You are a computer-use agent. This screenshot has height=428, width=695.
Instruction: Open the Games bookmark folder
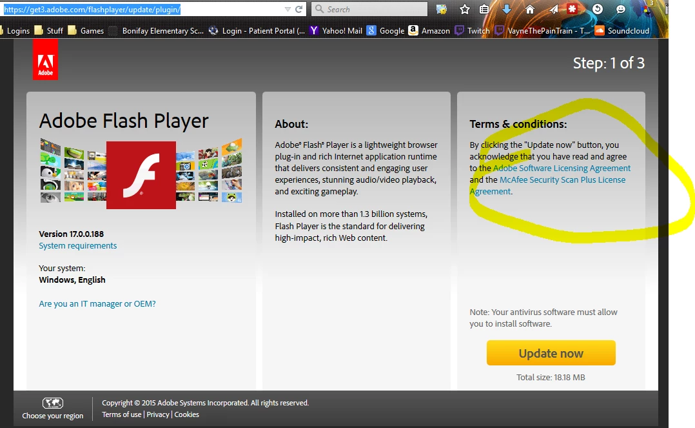[x=86, y=30]
